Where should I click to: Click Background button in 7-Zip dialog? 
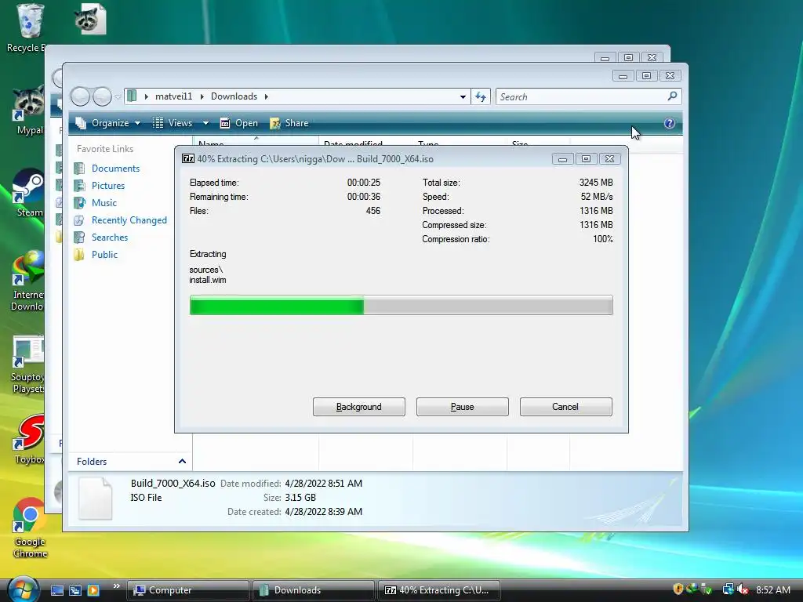(359, 407)
